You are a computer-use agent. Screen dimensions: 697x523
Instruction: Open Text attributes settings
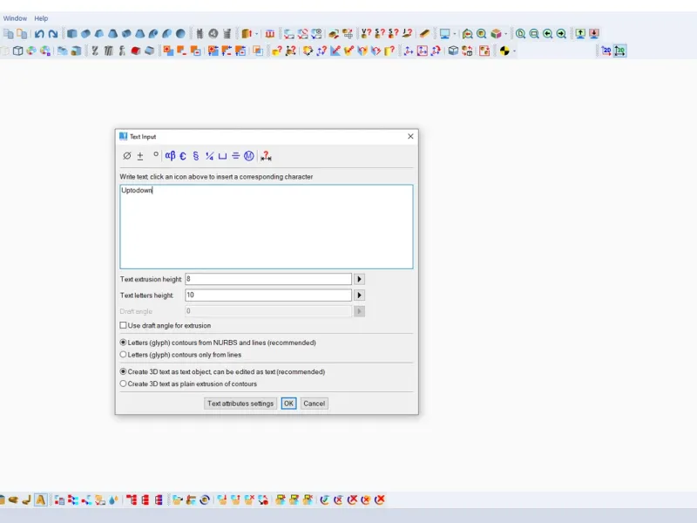(x=240, y=404)
